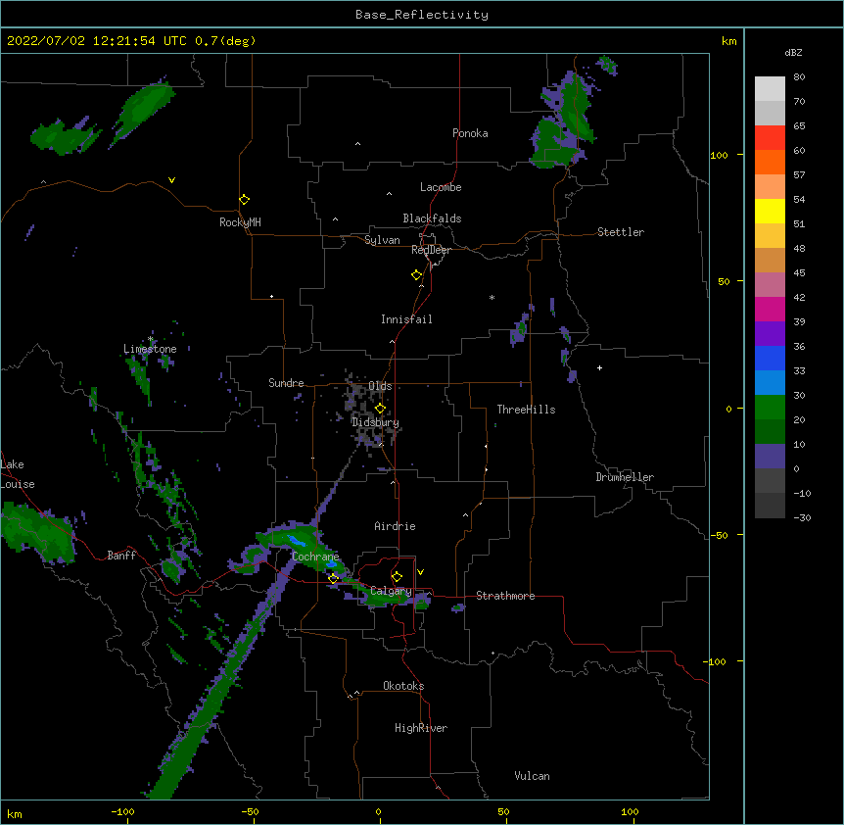The image size is (844, 825).
Task: Click the green echo cluster east of Ponoka
Action: [x=565, y=121]
